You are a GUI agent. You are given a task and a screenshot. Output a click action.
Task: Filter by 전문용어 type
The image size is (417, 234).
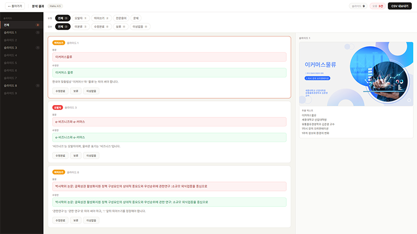coord(121,18)
